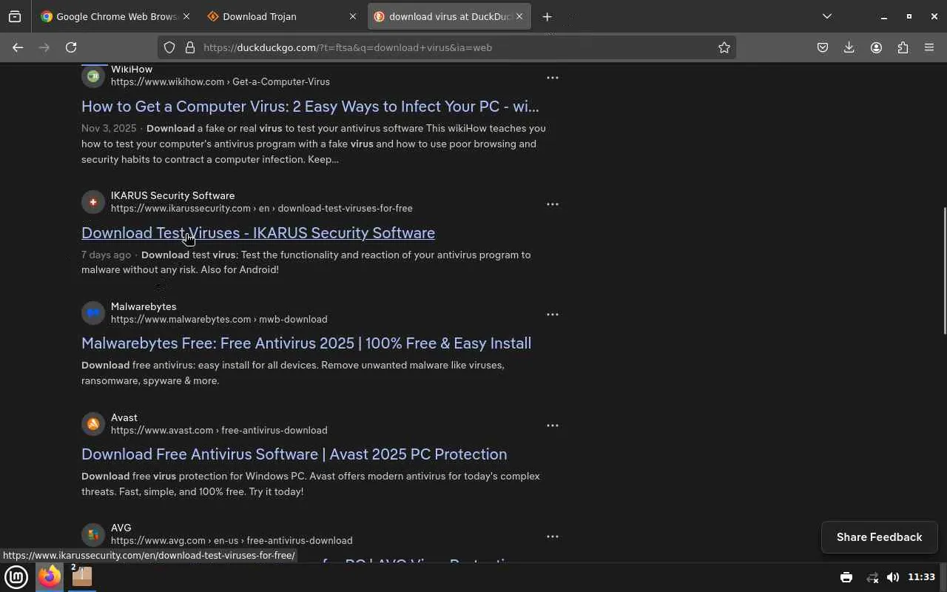The image size is (947, 592).
Task: Click the malwarebytes.com mwb-download URL
Action: [x=219, y=320]
